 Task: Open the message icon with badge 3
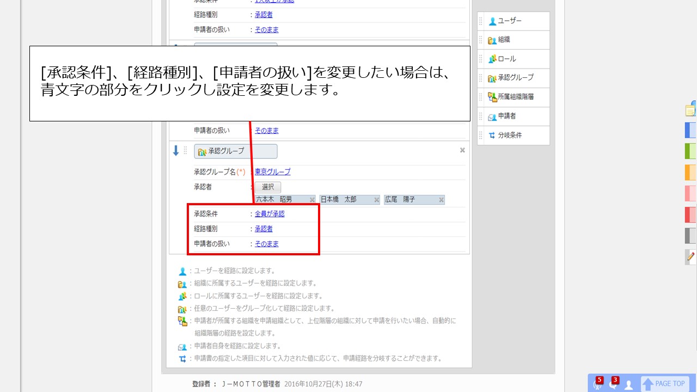pyautogui.click(x=613, y=383)
